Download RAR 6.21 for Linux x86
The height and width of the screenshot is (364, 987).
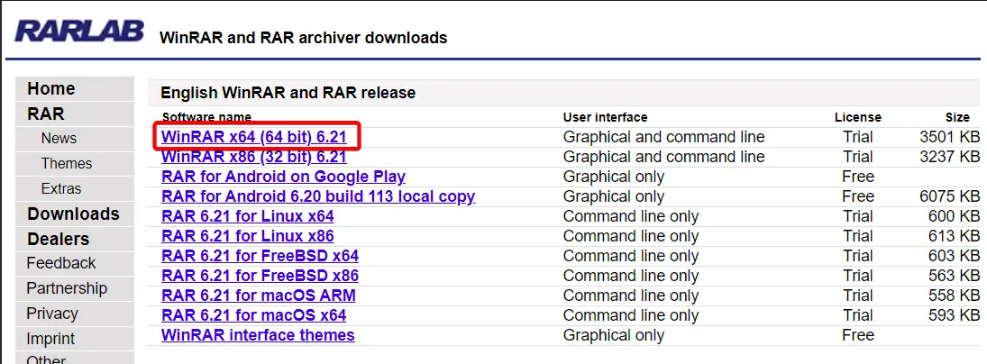[247, 236]
